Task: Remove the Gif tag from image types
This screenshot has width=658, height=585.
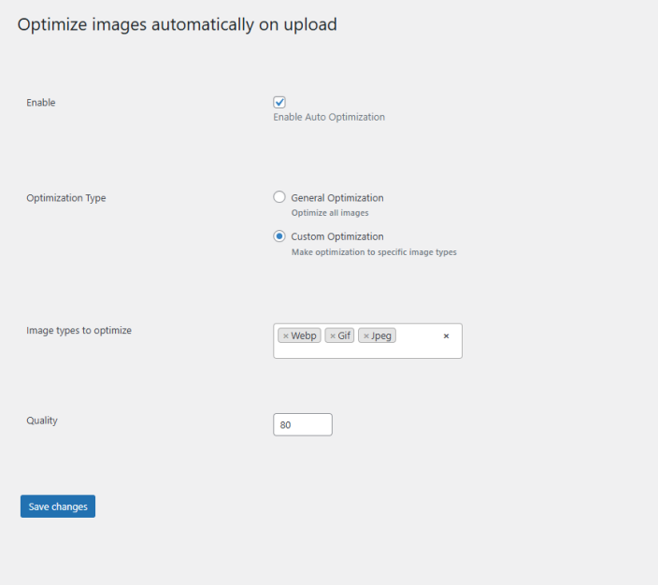Action: pos(332,336)
